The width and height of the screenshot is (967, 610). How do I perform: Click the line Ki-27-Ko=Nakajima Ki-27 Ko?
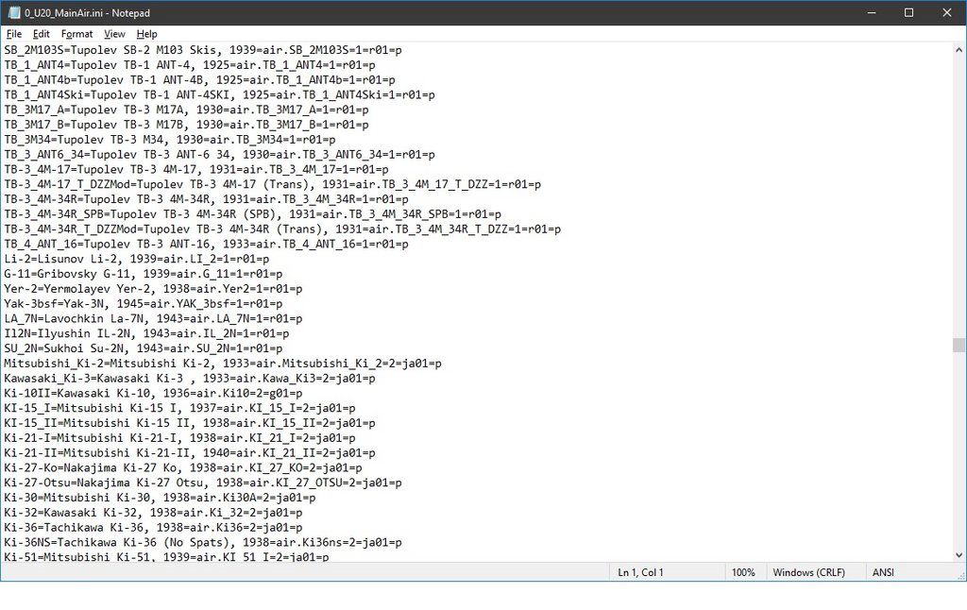pos(183,467)
